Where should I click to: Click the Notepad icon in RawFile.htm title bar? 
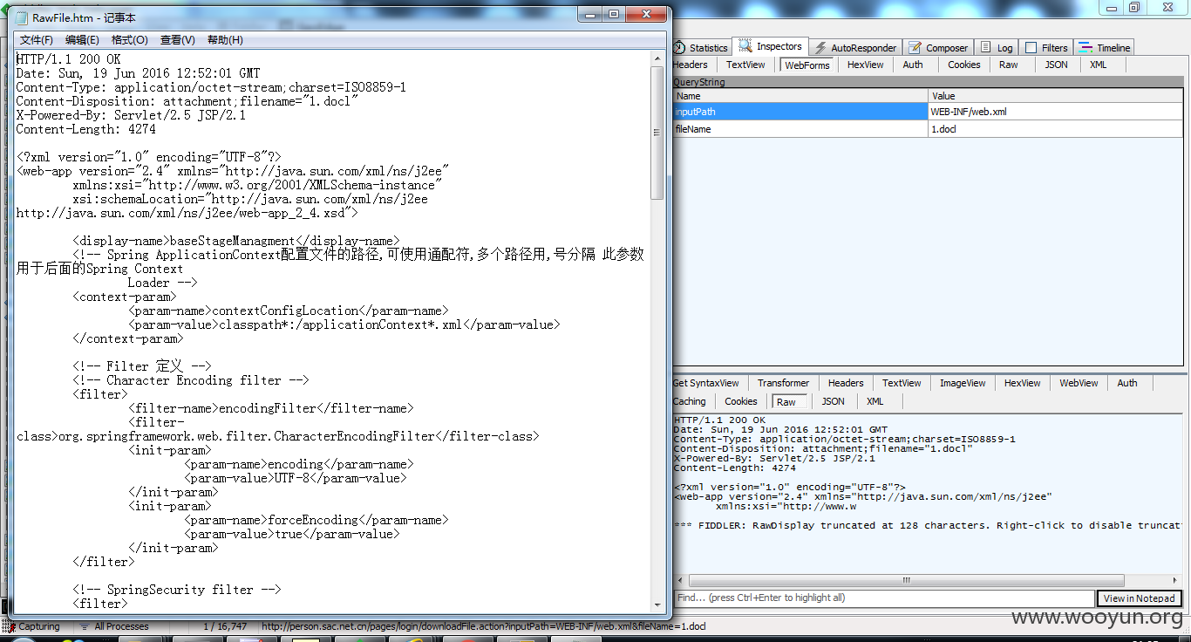point(22,17)
